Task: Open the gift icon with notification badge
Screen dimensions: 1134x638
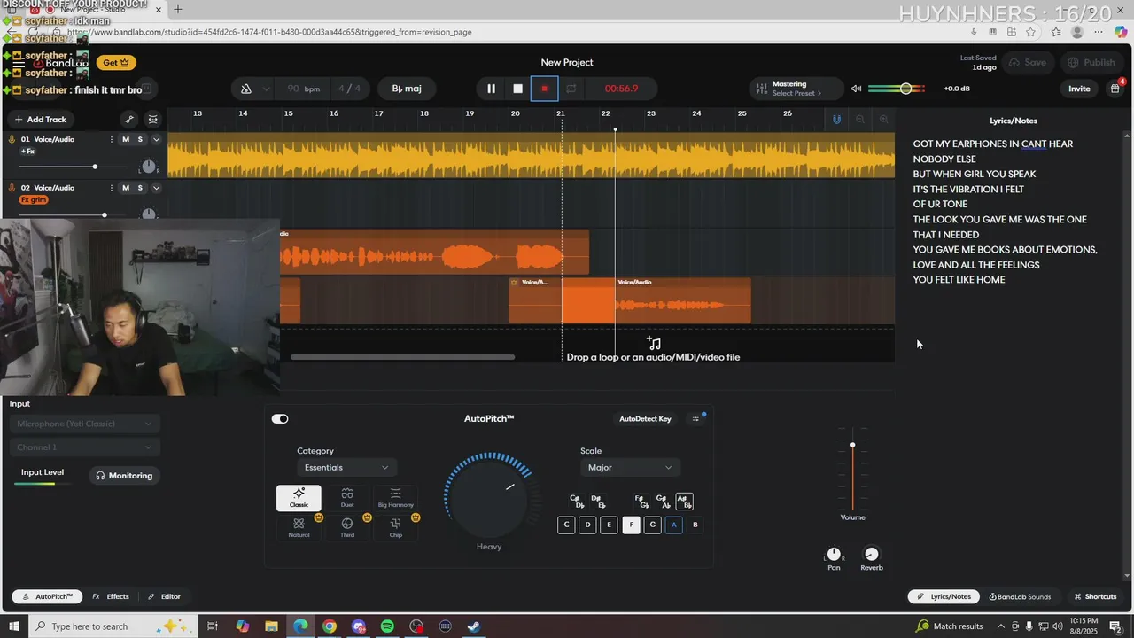Action: click(1115, 89)
